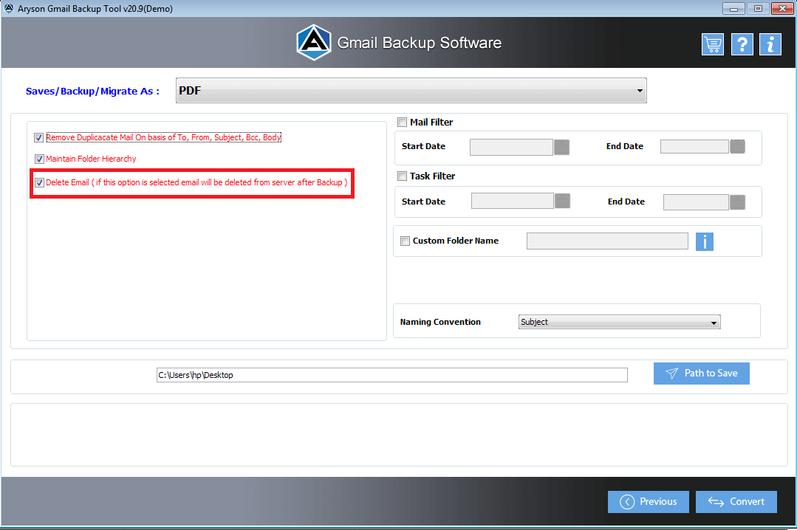This screenshot has width=797, height=530.
Task: Enable the Task Filter checkbox
Action: pyautogui.click(x=402, y=176)
